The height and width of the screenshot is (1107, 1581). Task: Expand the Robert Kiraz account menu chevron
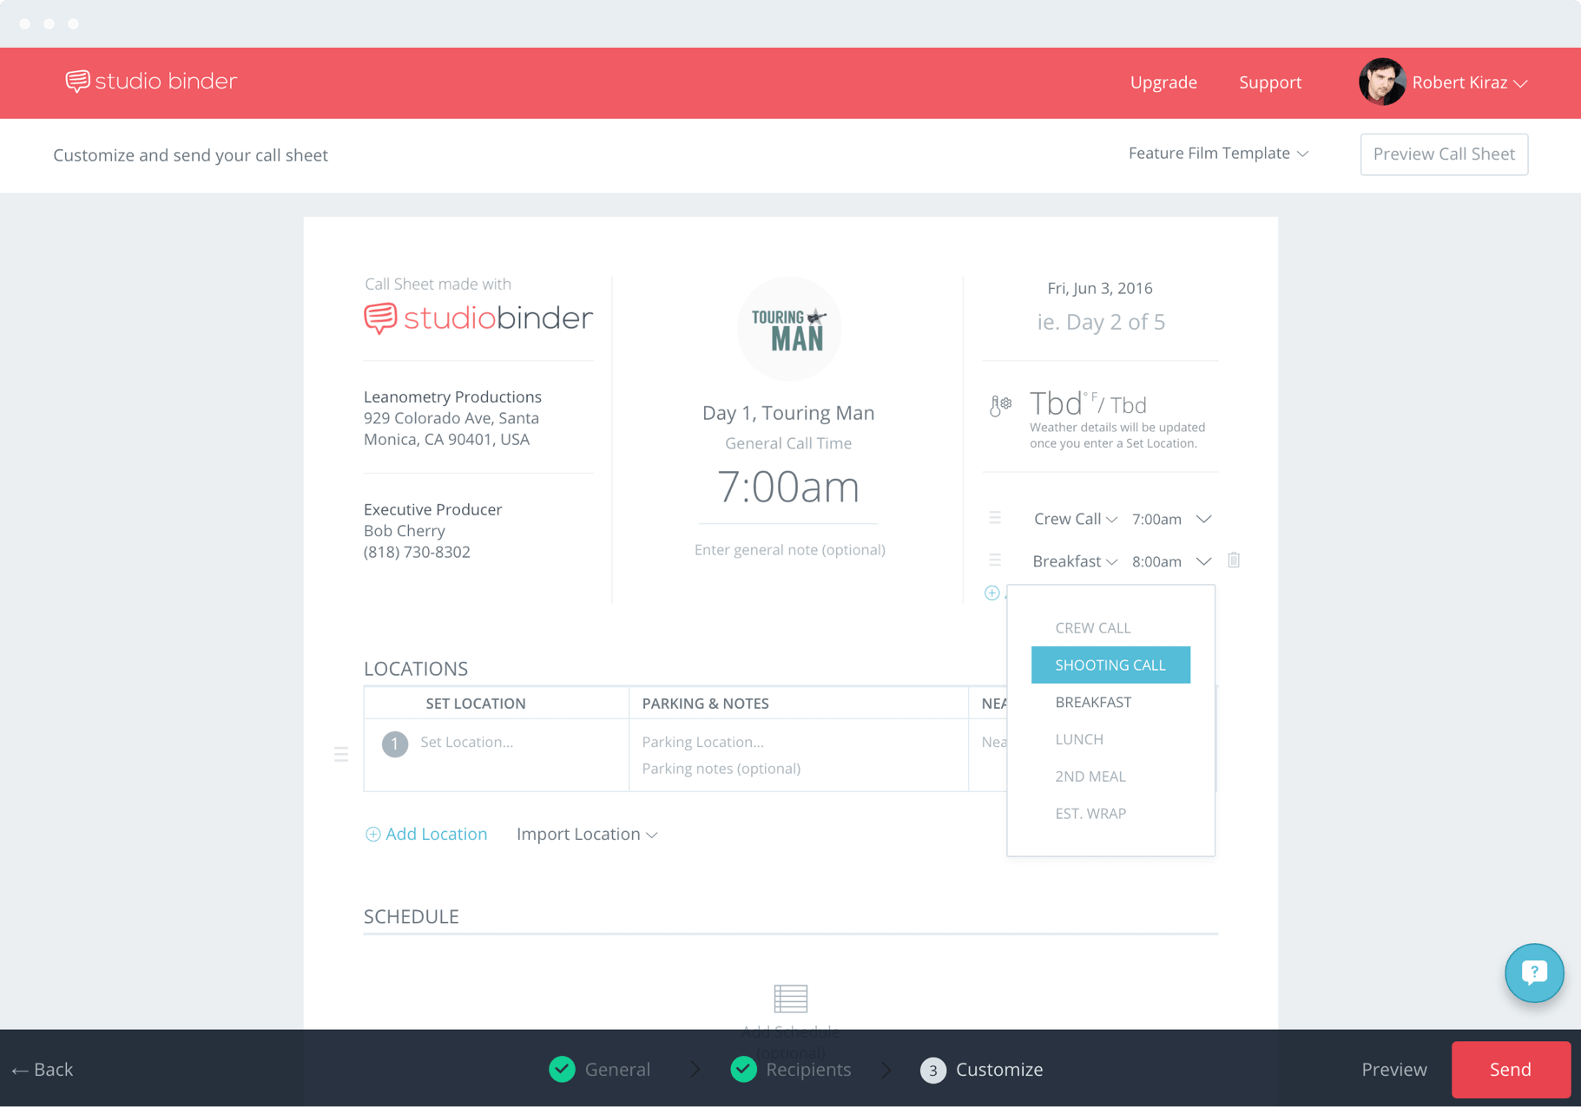pos(1520,83)
